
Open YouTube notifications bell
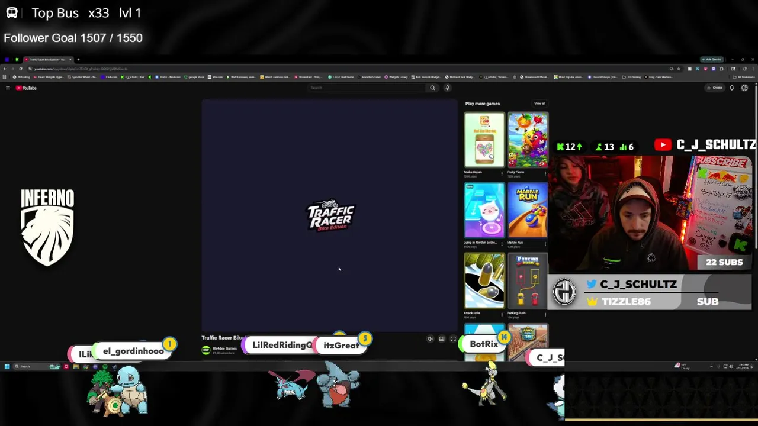point(731,88)
